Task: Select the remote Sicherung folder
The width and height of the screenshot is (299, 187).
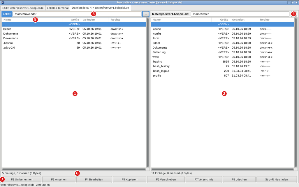Action: pyautogui.click(x=223, y=52)
